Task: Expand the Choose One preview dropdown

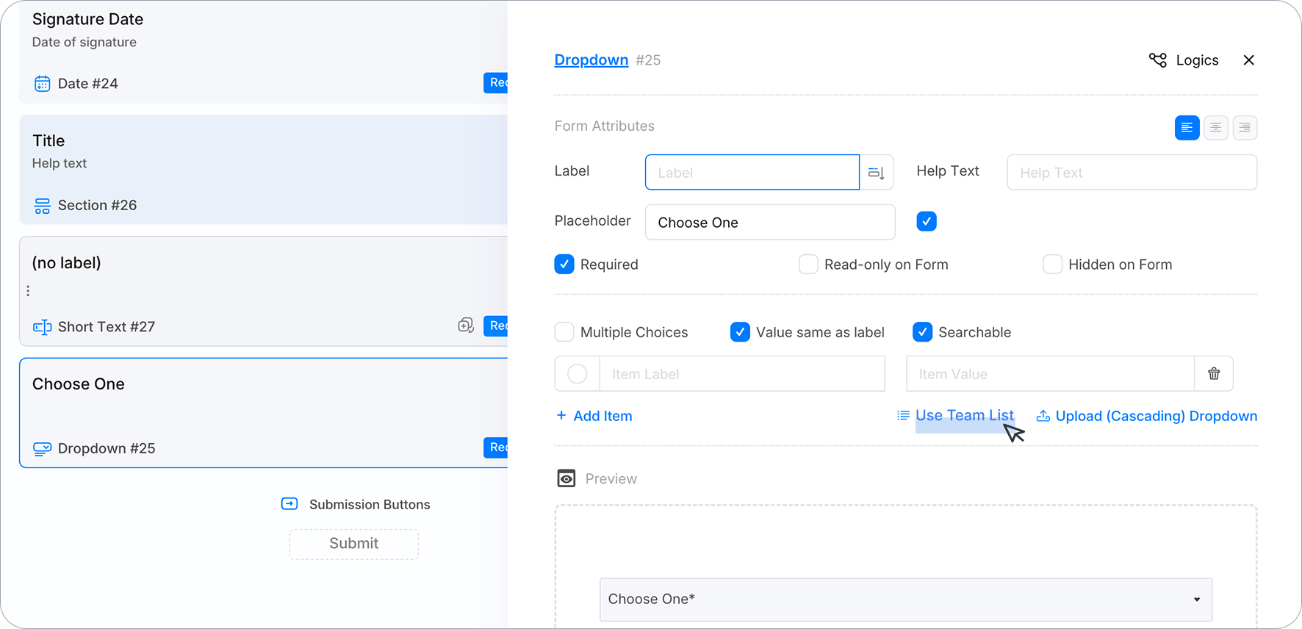Action: [906, 600]
